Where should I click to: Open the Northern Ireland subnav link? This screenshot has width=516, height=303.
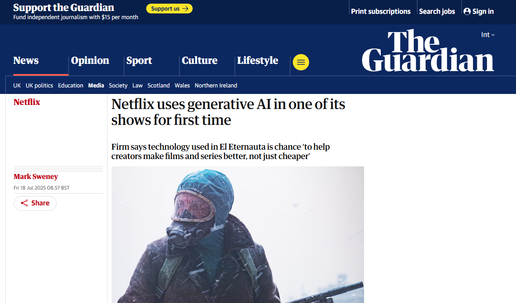(x=216, y=85)
